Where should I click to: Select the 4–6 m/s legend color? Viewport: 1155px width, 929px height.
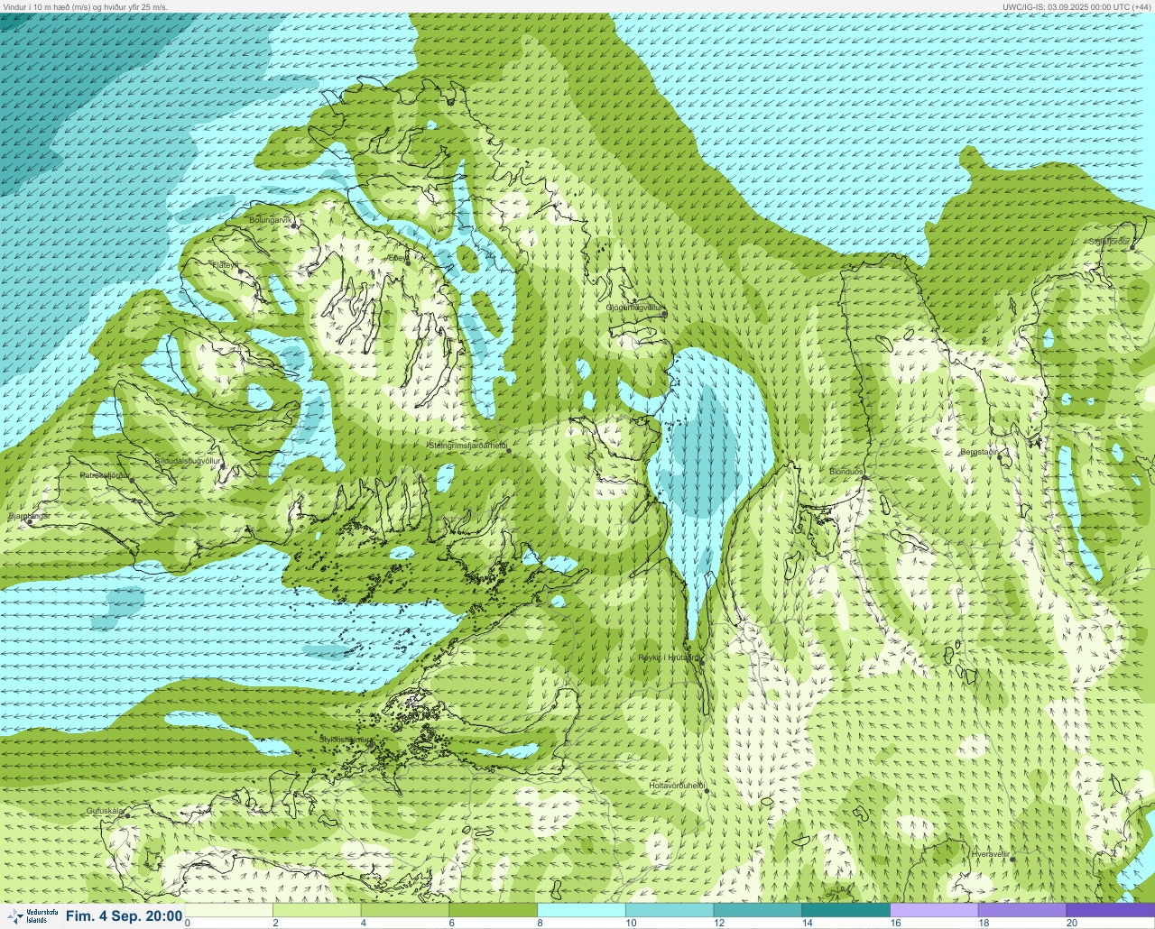click(x=405, y=909)
